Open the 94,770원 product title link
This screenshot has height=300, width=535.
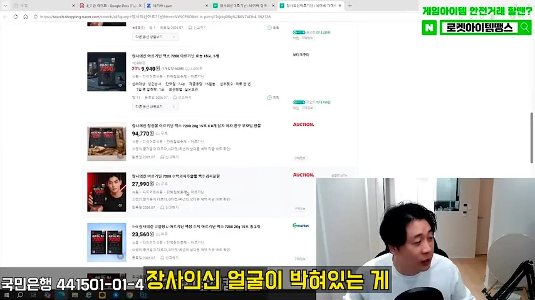click(196, 126)
